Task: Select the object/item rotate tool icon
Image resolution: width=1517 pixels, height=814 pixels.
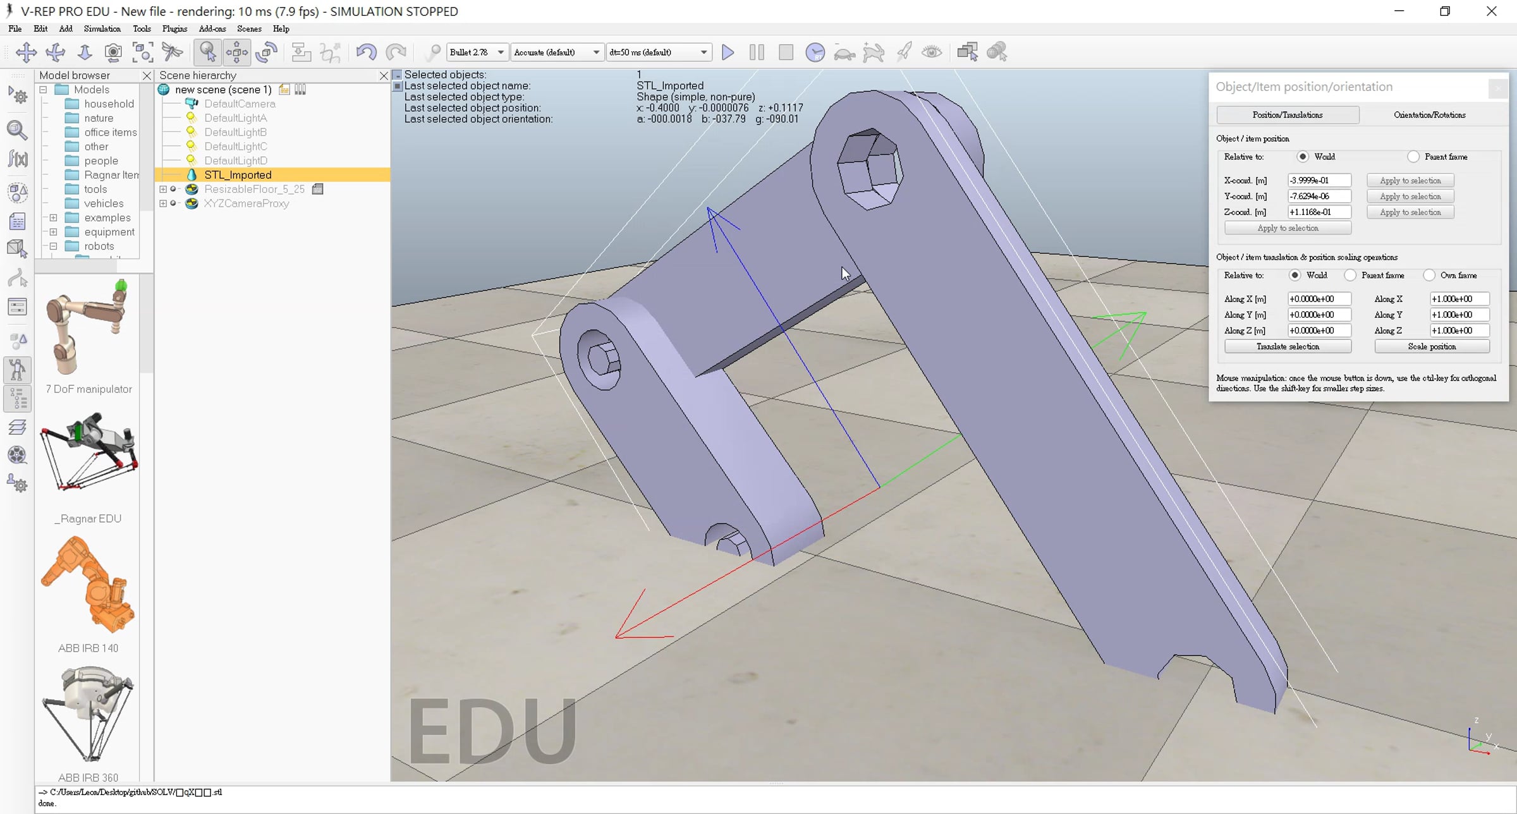Action: (x=266, y=52)
